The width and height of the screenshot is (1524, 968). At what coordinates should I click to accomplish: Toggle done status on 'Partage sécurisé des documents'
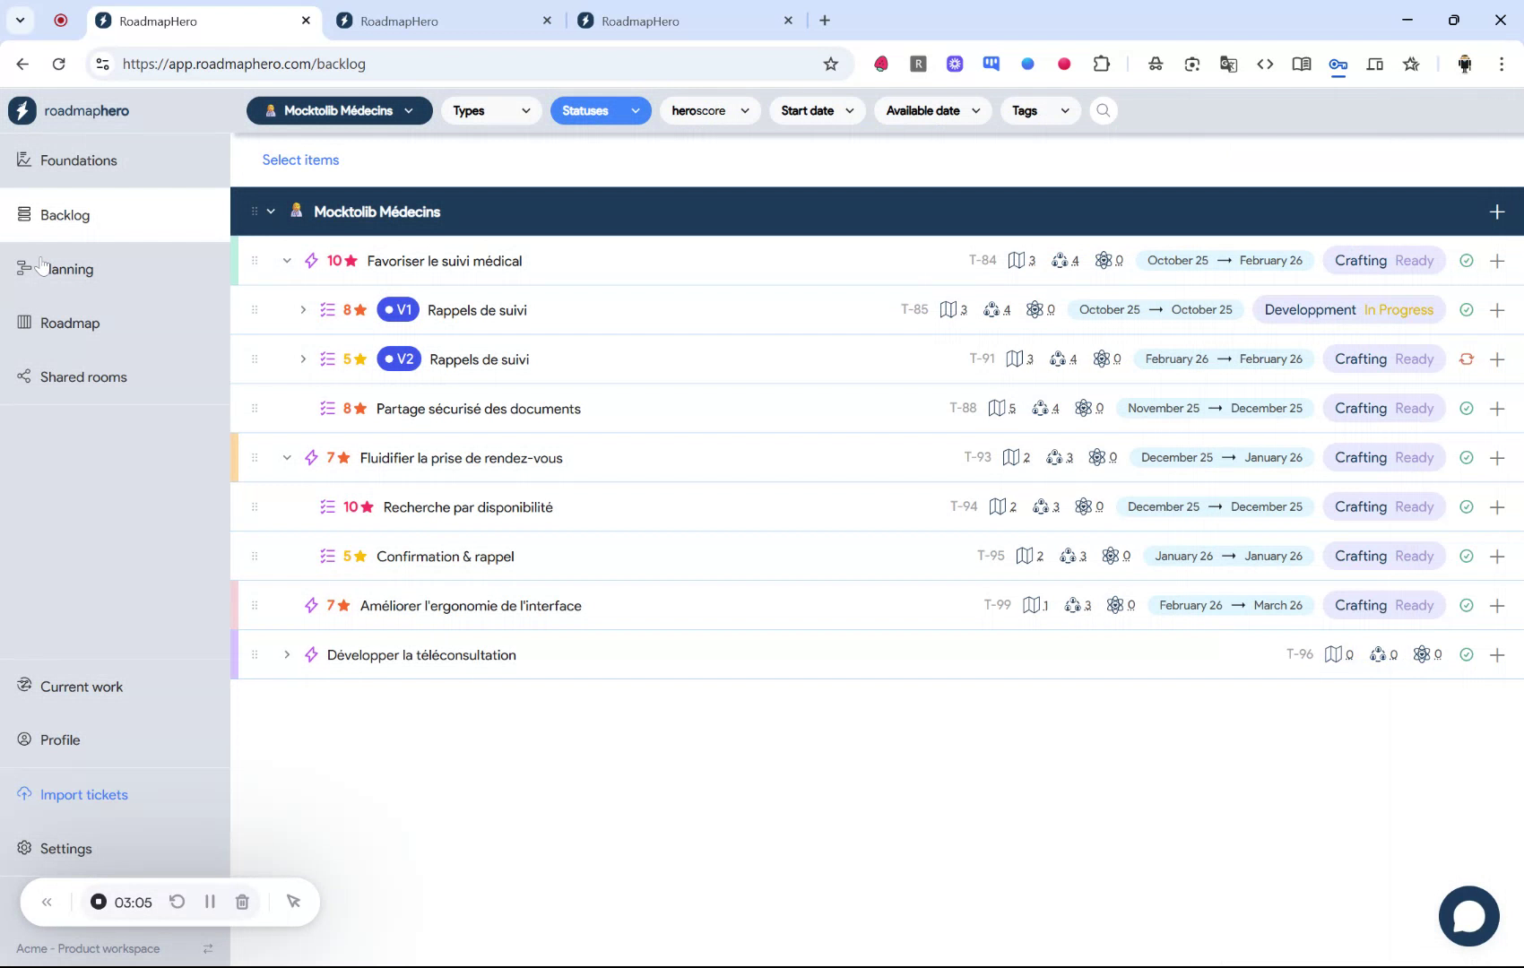pos(1467,408)
